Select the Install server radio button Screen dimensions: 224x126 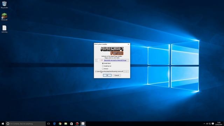103,66
